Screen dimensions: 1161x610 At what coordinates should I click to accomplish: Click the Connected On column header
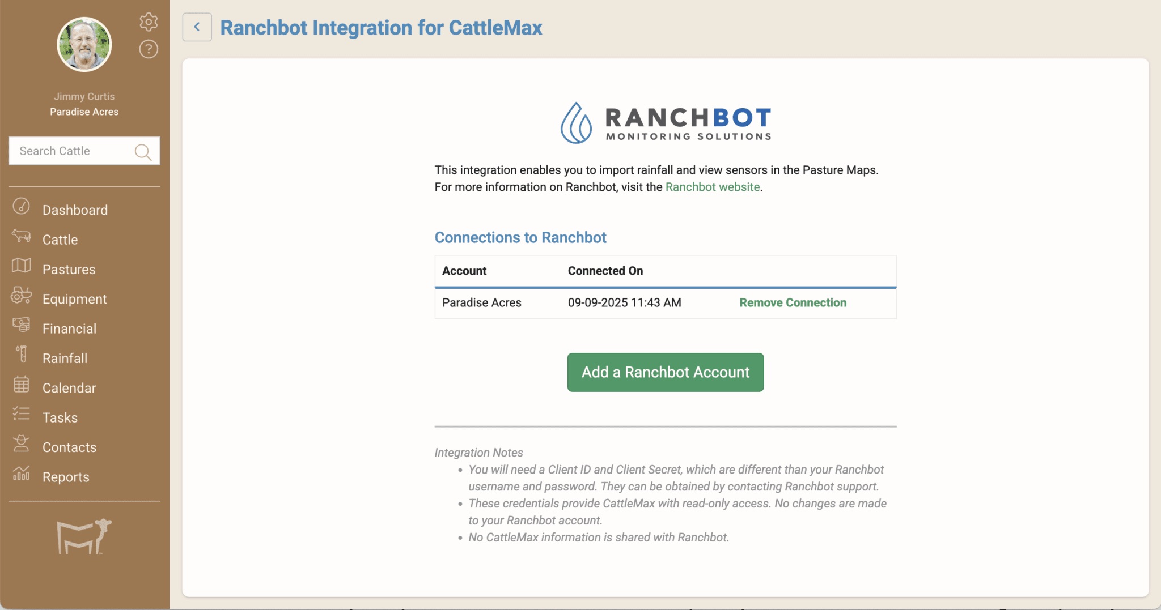click(x=605, y=271)
